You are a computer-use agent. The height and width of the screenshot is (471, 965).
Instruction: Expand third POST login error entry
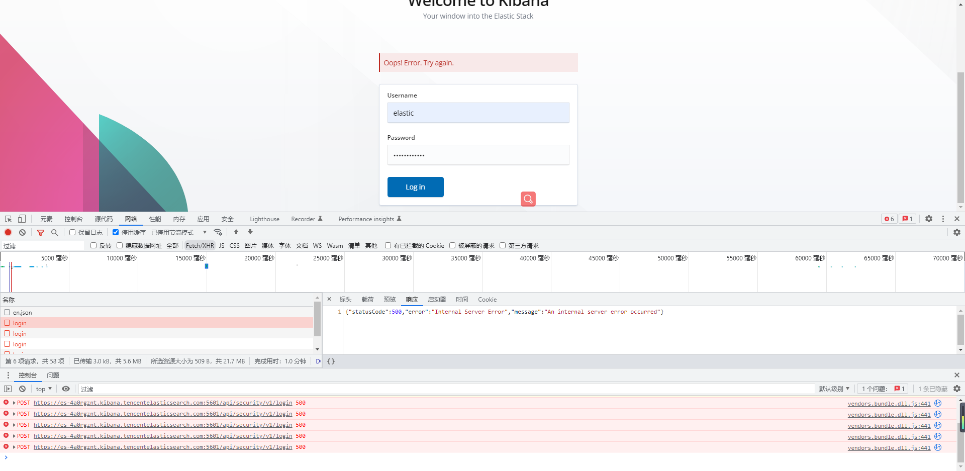click(14, 425)
